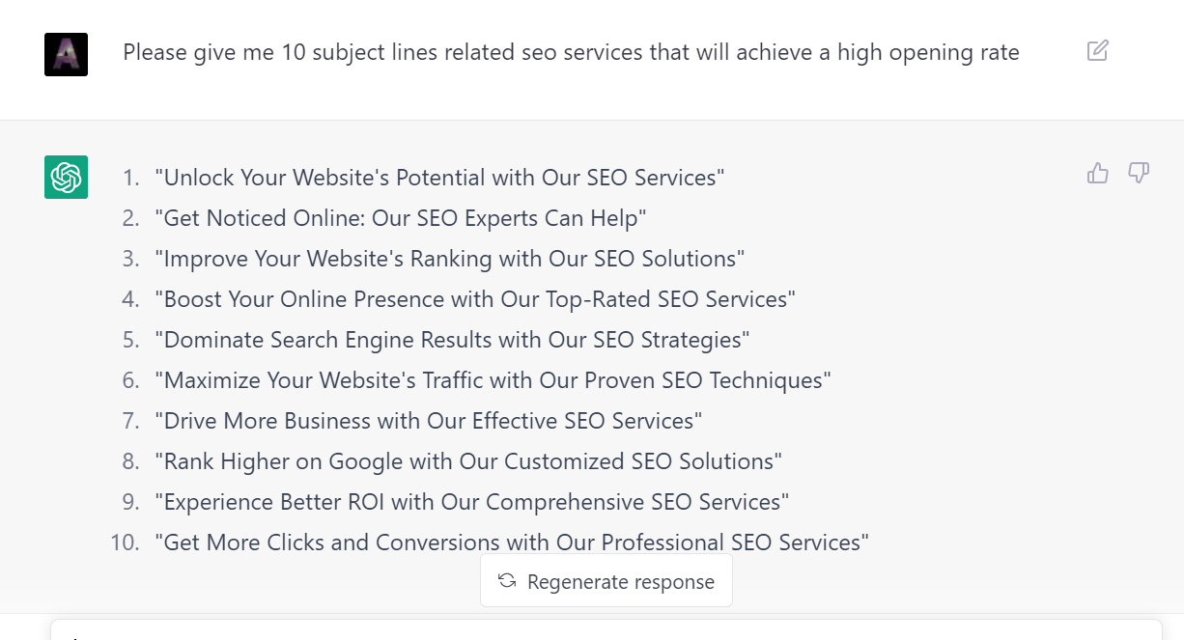
Task: Click the "Maximize Your Website's Traffic" line
Action: (x=493, y=380)
